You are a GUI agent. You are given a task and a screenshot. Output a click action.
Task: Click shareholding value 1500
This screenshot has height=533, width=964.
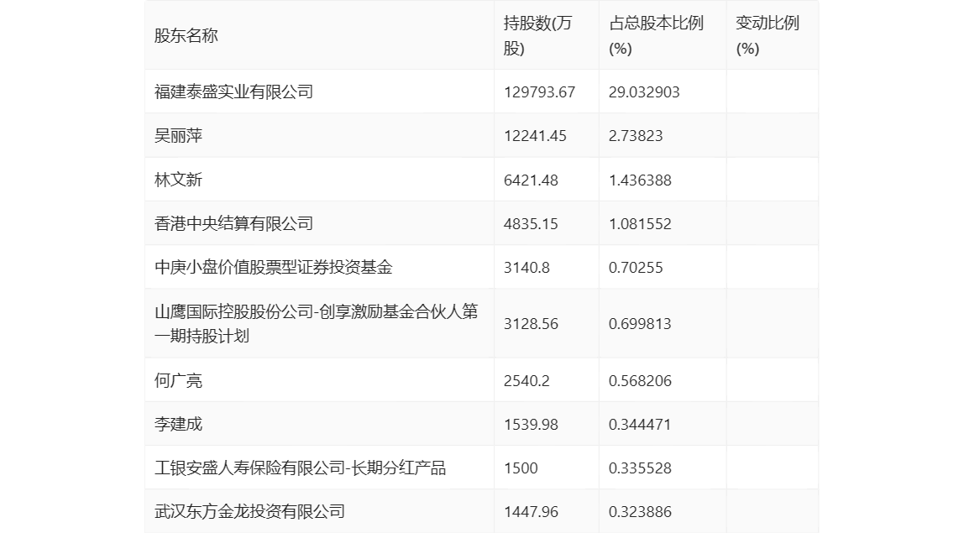521,468
